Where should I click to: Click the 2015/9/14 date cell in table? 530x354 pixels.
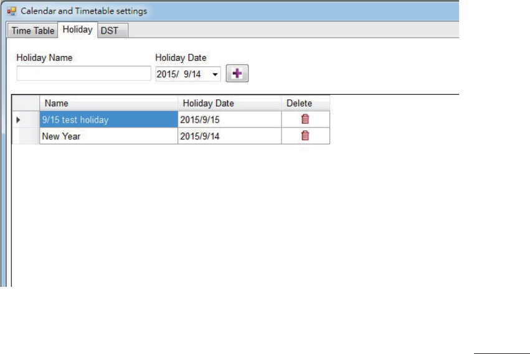click(x=230, y=136)
